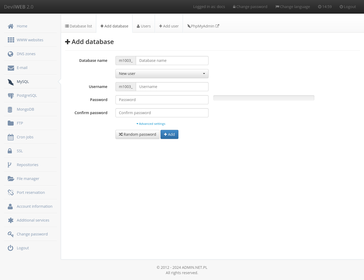Collapse the New user selector arrow
This screenshot has height=280, width=364.
[x=204, y=74]
